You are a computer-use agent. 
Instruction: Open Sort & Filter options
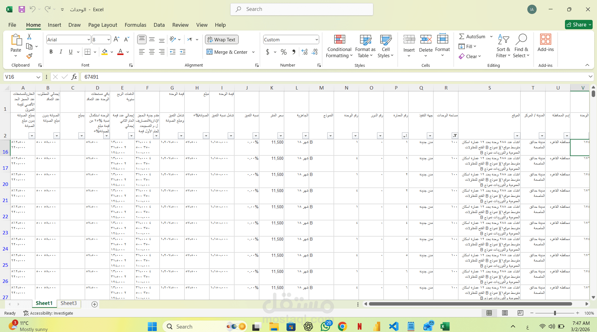pos(503,46)
